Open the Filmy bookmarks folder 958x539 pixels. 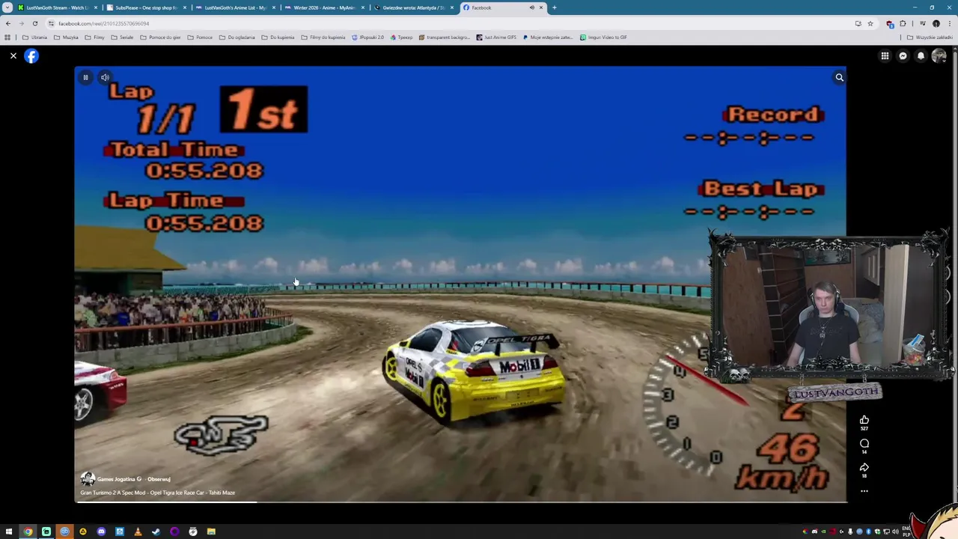(95, 37)
